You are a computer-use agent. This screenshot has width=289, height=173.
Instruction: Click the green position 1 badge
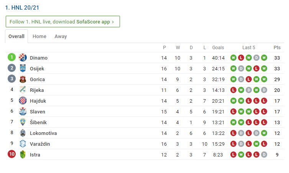tap(12, 58)
